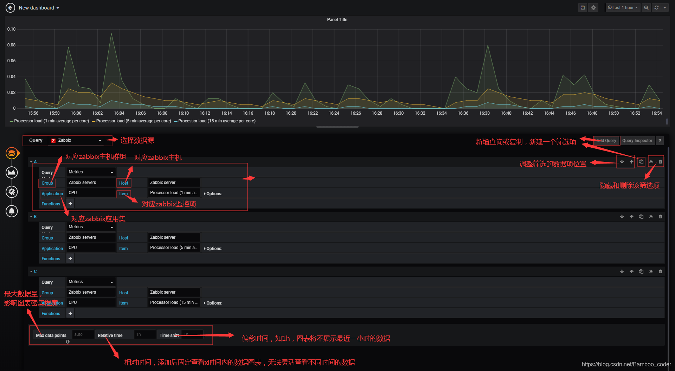Edit query A Group field Zabbix servers

[x=91, y=183]
